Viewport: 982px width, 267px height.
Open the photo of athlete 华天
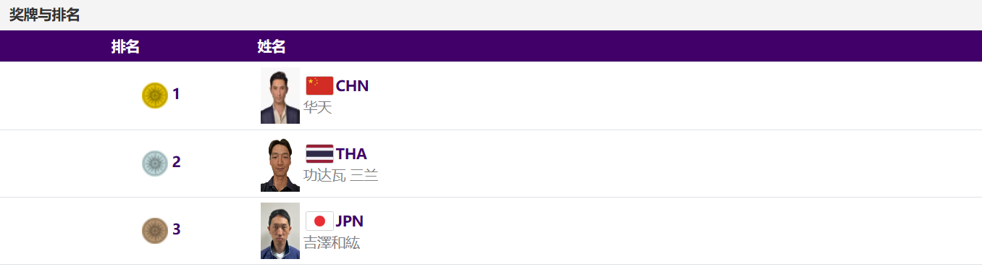click(x=280, y=96)
